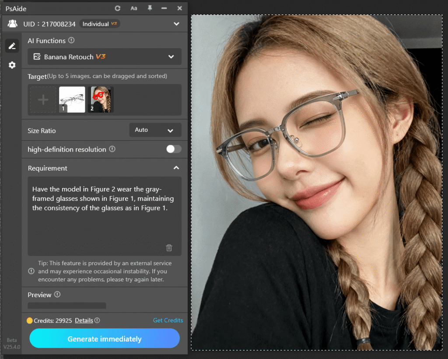The height and width of the screenshot is (359, 448).
Task: Click the Generate immediately button
Action: [x=105, y=339]
